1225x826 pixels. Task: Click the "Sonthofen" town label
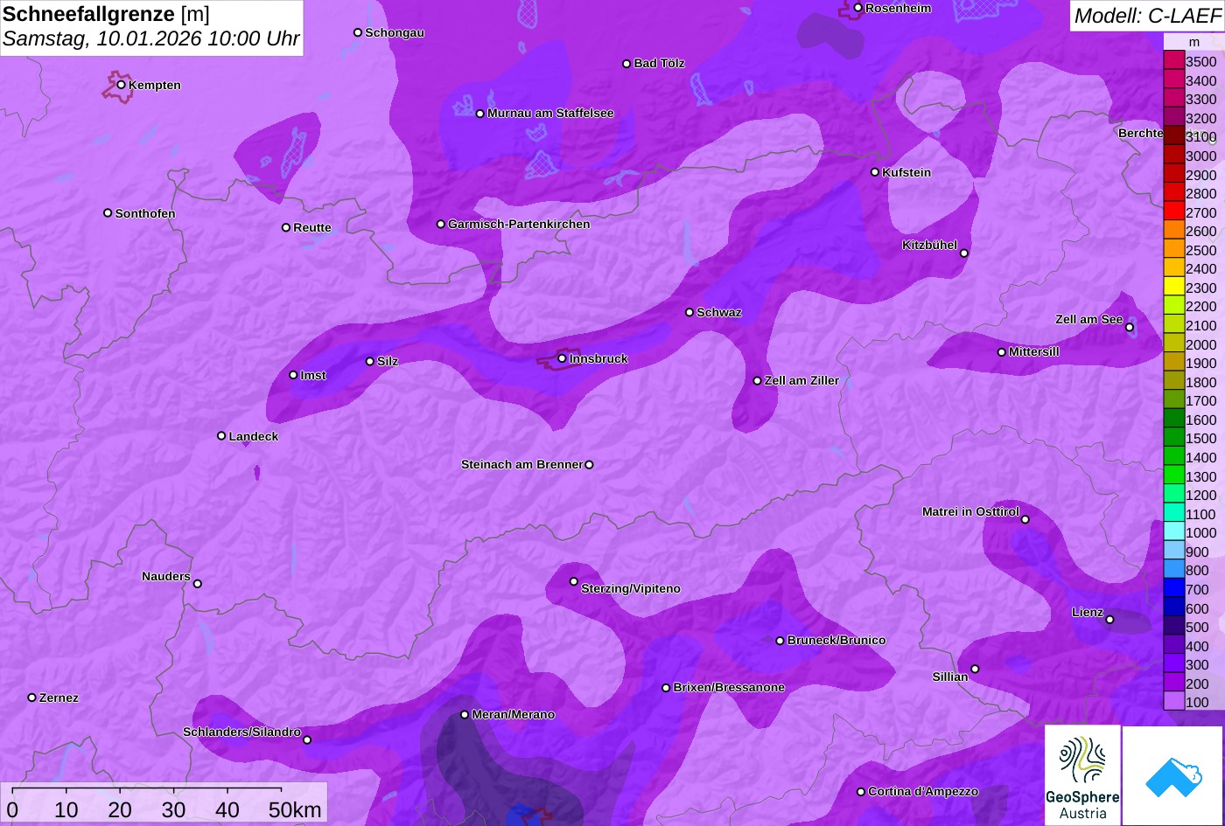145,214
